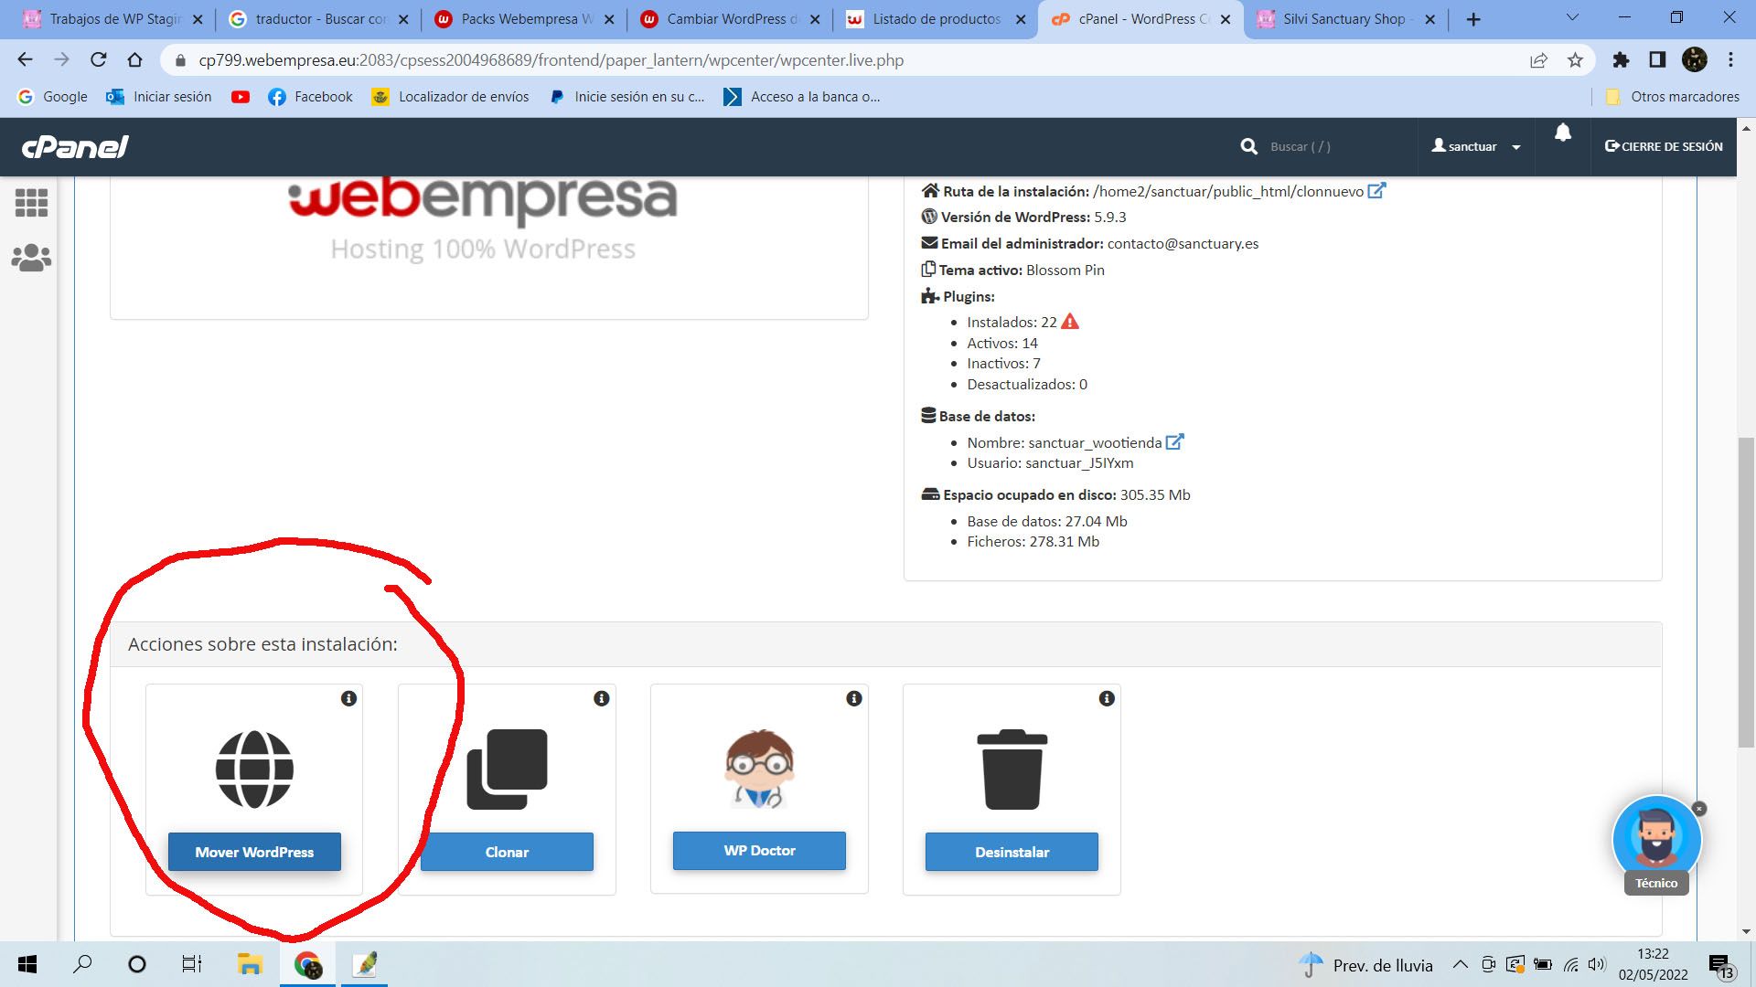Open PayPal Inicie sesión bookmark
This screenshot has height=987, width=1756.
(626, 97)
